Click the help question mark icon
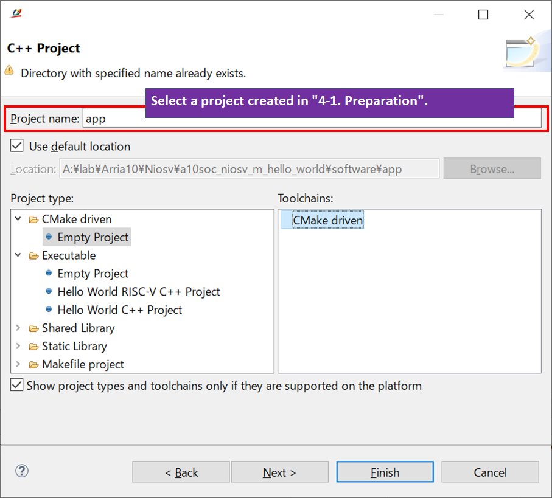The width and height of the screenshot is (552, 498). point(21,471)
